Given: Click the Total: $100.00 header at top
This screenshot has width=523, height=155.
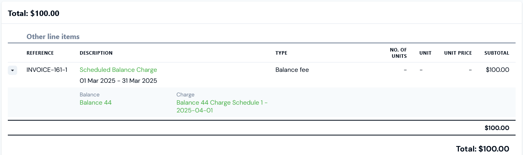Looking at the screenshot, I should click(34, 13).
